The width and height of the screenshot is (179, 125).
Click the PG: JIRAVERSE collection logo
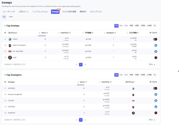point(10,51)
